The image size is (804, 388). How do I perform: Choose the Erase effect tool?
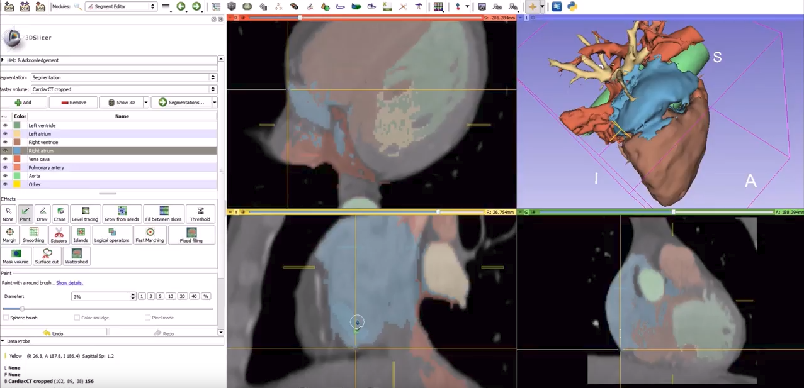(x=60, y=214)
